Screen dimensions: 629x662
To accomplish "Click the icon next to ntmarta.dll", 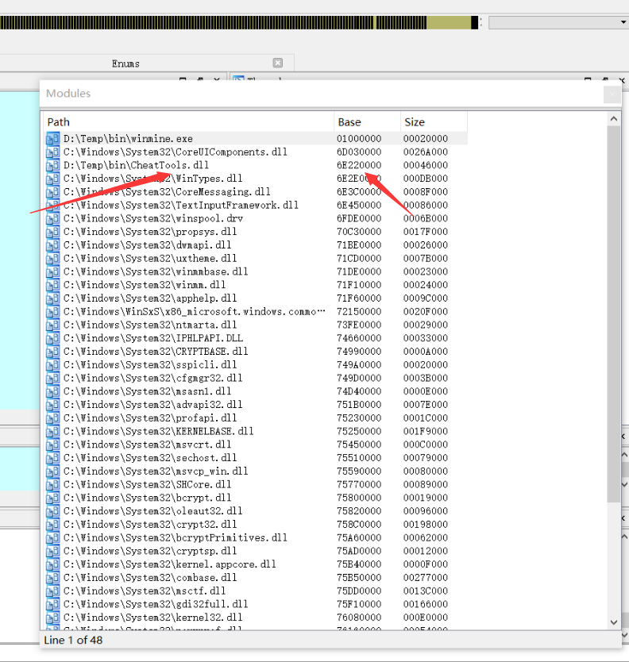I will point(53,325).
